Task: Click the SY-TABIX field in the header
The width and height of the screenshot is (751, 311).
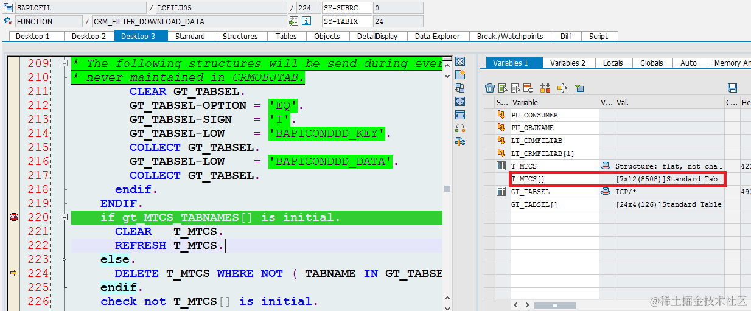Action: (x=346, y=21)
